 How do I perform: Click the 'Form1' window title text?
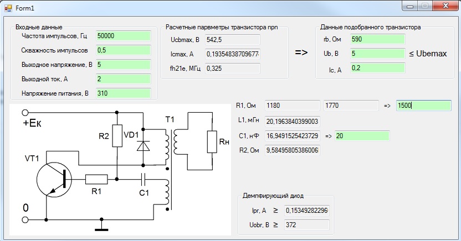click(x=25, y=8)
